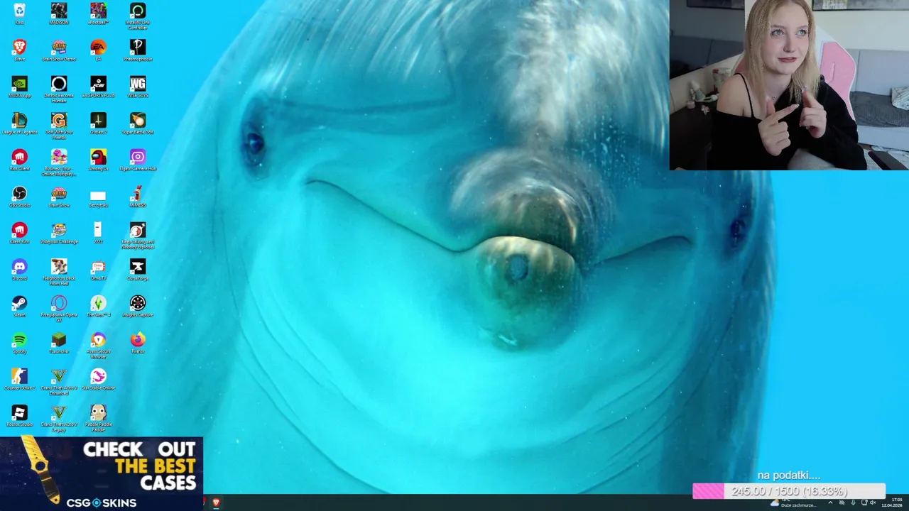The height and width of the screenshot is (511, 909).
Task: Click the microphone tray icon
Action: 853,502
